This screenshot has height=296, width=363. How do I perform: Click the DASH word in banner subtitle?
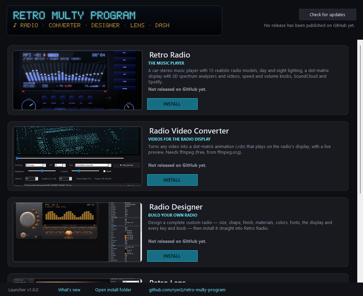[162, 25]
